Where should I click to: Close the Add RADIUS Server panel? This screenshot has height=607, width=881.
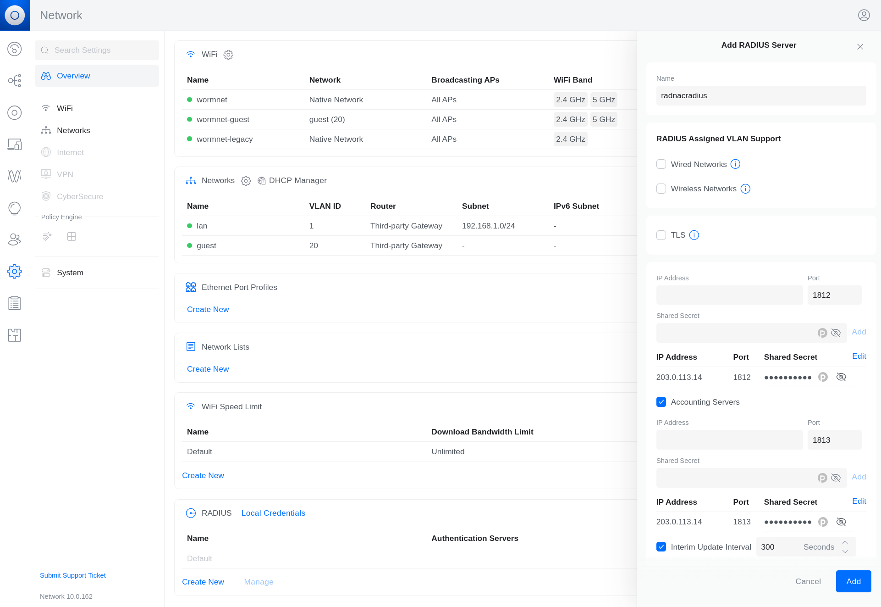(860, 47)
